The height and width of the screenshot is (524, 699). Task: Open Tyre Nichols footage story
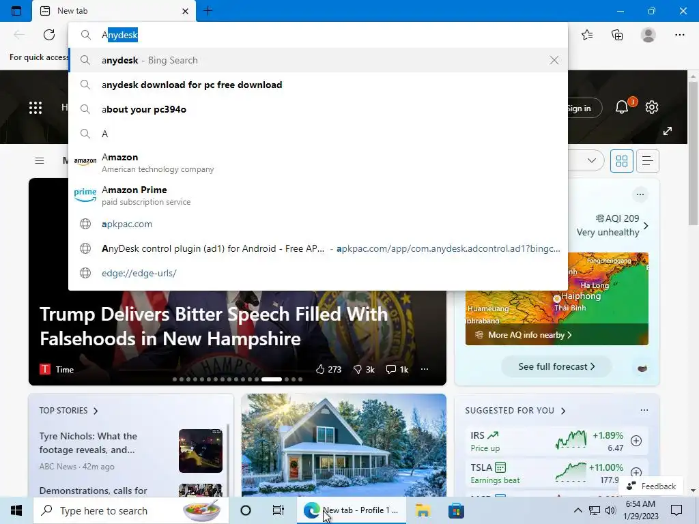(88, 443)
